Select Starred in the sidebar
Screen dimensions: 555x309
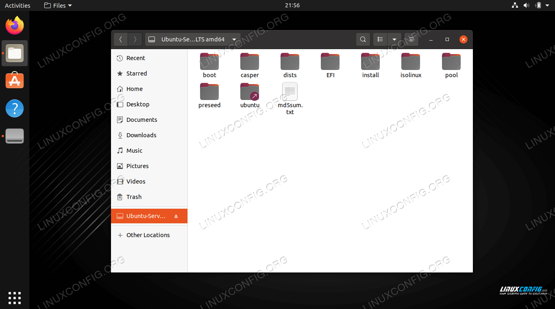149,73
